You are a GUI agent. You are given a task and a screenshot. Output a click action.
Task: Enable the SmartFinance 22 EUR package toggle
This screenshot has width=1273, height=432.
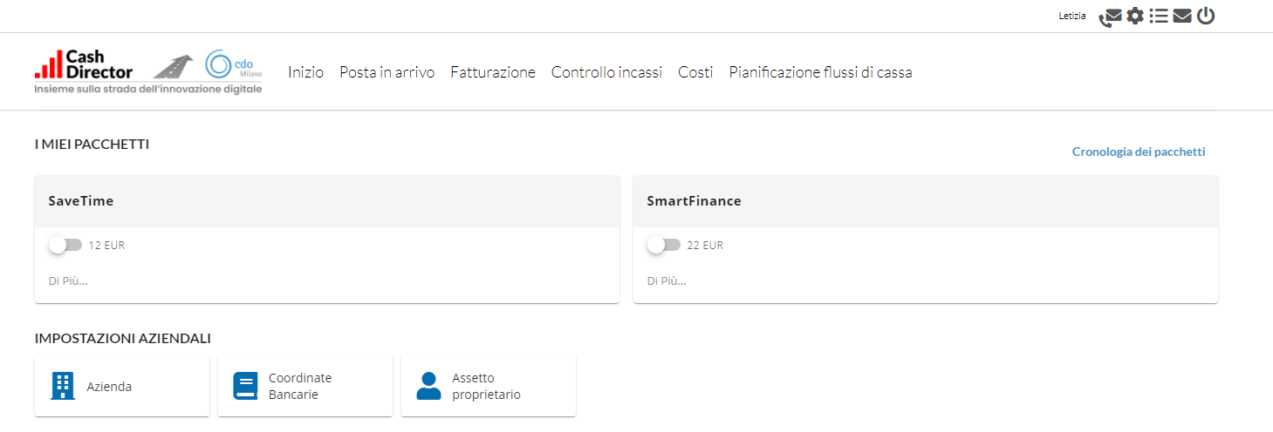tap(664, 246)
